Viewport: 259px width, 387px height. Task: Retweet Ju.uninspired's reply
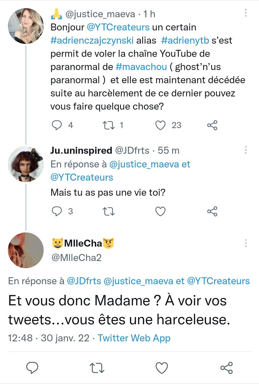pos(108,212)
